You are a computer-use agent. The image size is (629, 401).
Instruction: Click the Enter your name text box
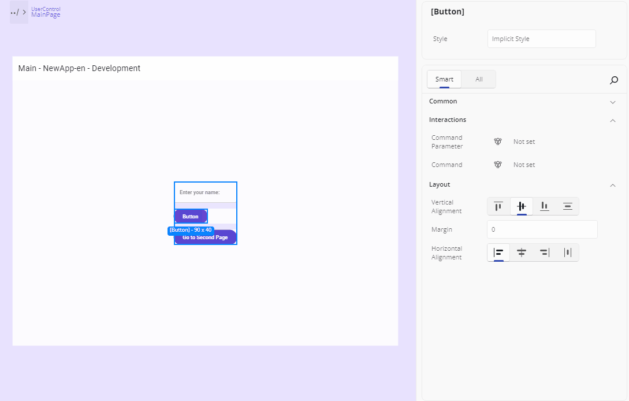point(205,191)
